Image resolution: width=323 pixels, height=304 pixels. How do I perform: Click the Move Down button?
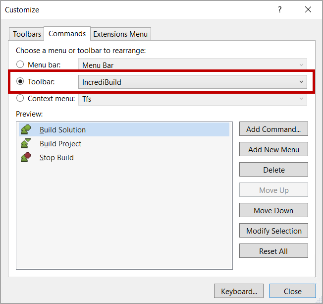coord(273,210)
